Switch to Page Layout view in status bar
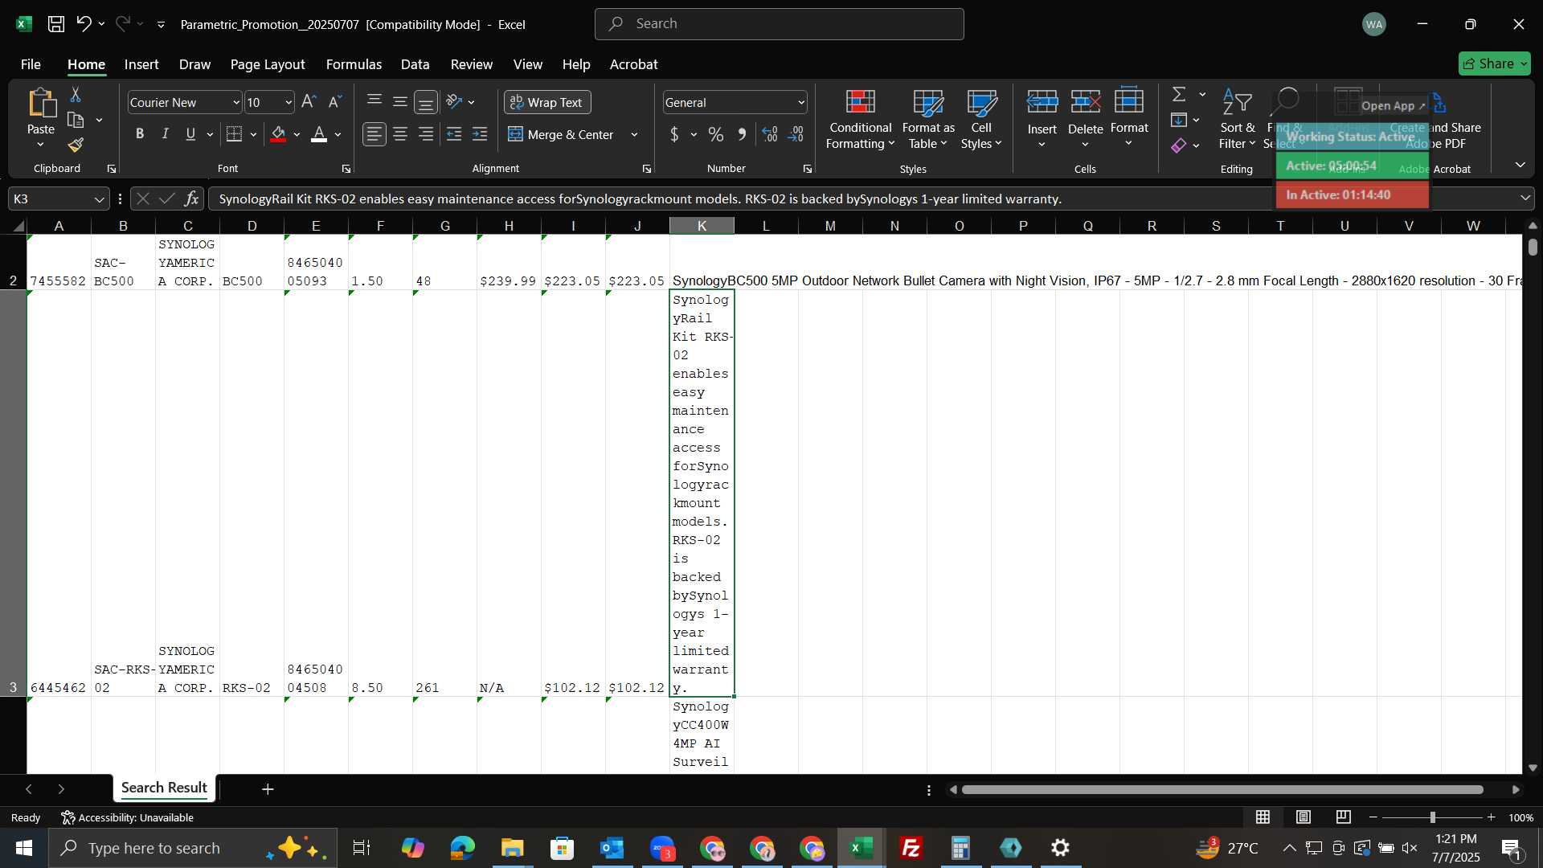Screen dimensions: 1543x868 (x=1304, y=817)
